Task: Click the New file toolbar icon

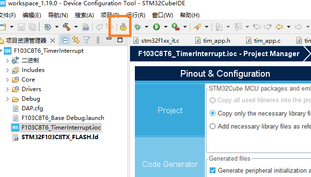Action: [3, 27]
